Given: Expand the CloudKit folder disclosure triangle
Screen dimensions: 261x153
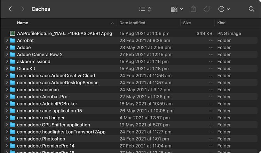Looking at the screenshot, I should (7, 69).
